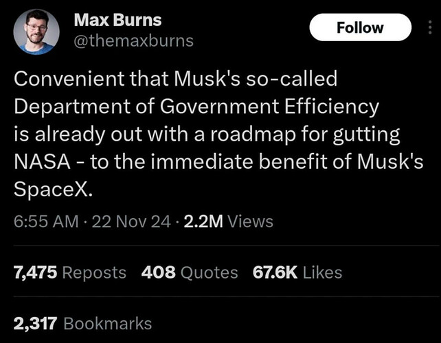This screenshot has height=343, width=441.
Task: Click the 2,317 Bookmarks count
Action: (x=83, y=322)
